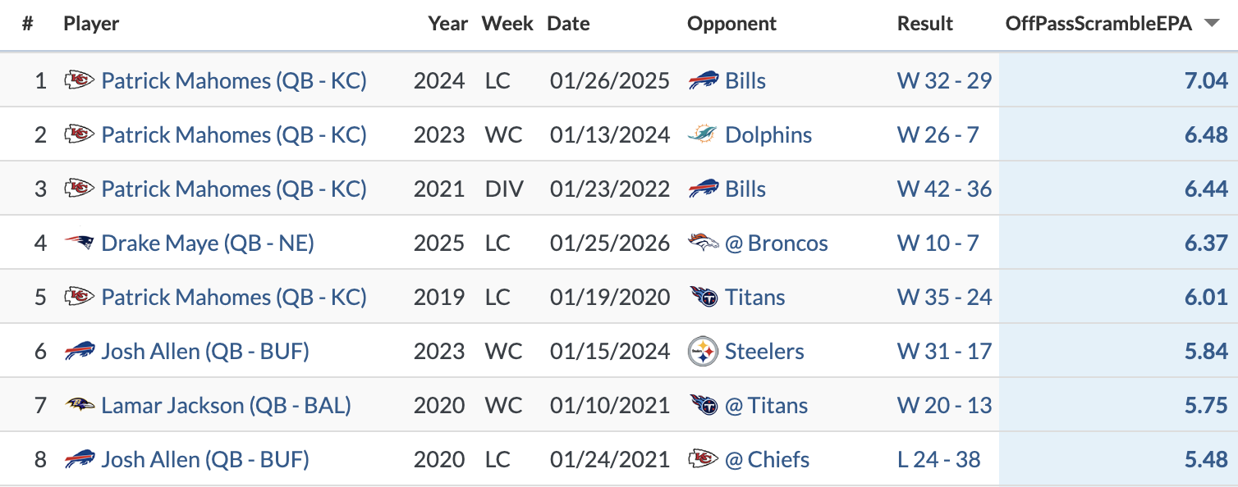This screenshot has height=487, width=1238.
Task: Click the sort arrow next to OffPassScrambleEPA
Action: point(1211,24)
